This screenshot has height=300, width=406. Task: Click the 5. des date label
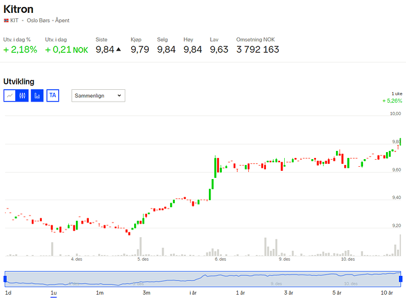143,259
